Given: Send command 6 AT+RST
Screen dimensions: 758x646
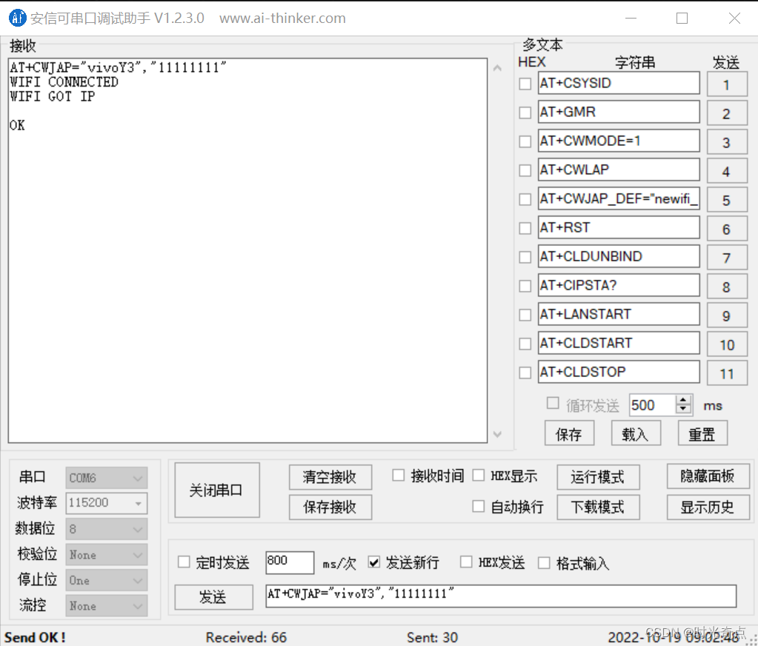Looking at the screenshot, I should [x=727, y=229].
